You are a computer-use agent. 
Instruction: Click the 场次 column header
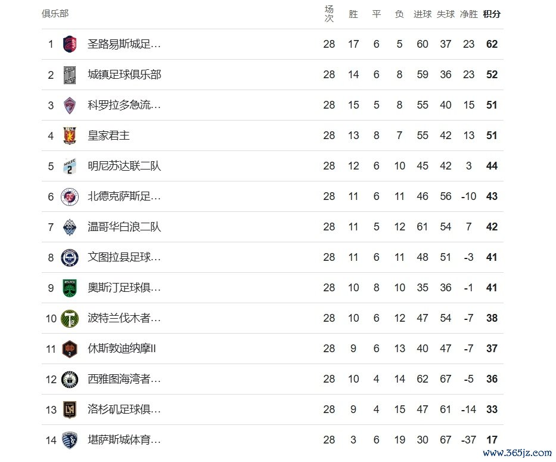(x=329, y=14)
